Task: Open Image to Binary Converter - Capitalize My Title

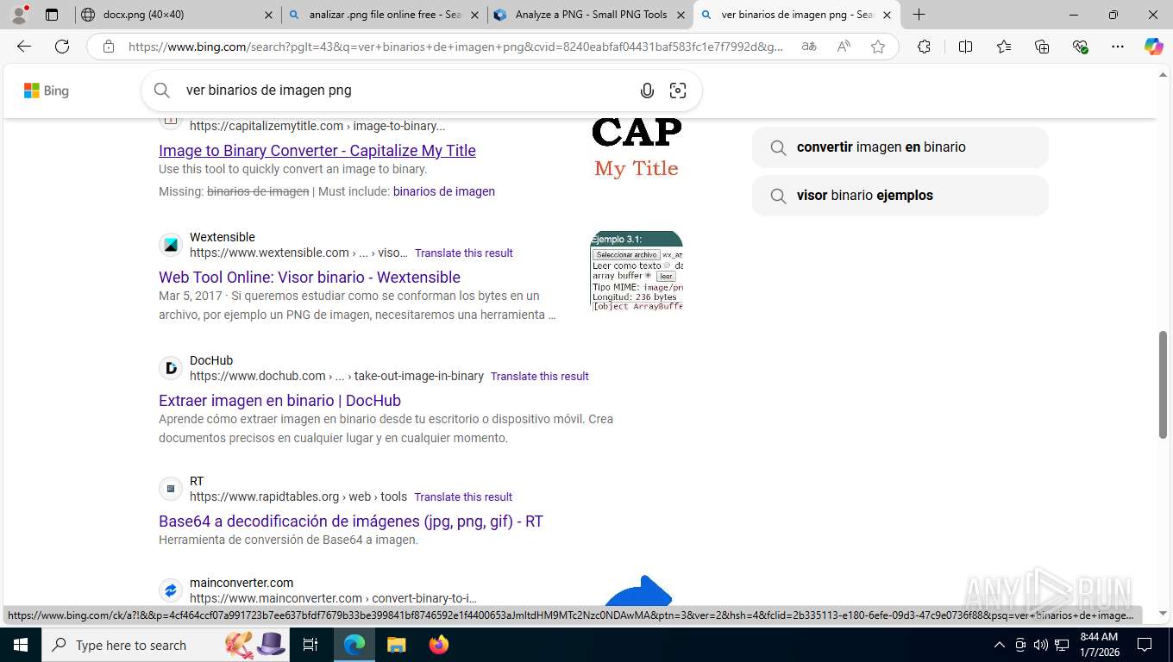Action: 317,150
